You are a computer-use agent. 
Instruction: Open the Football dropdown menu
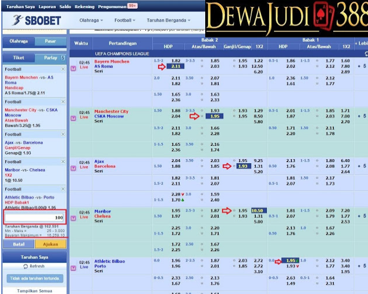point(124,20)
